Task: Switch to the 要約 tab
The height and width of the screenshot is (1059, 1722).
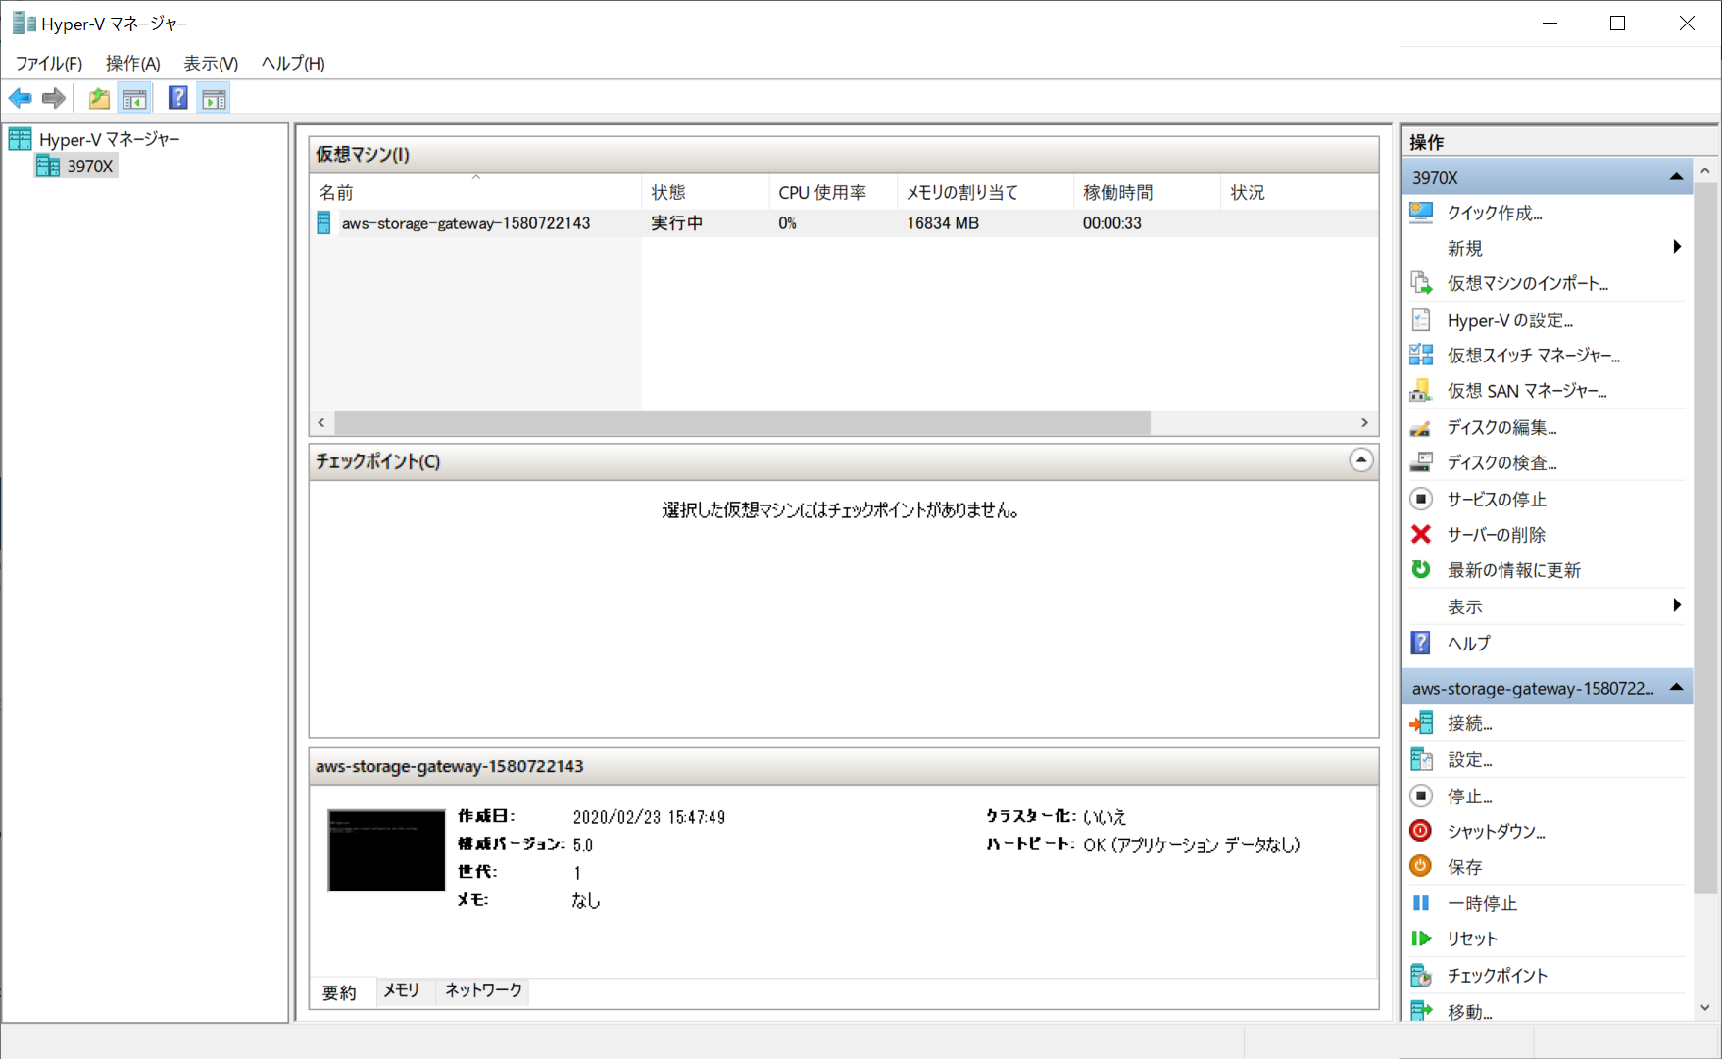Action: 339,992
